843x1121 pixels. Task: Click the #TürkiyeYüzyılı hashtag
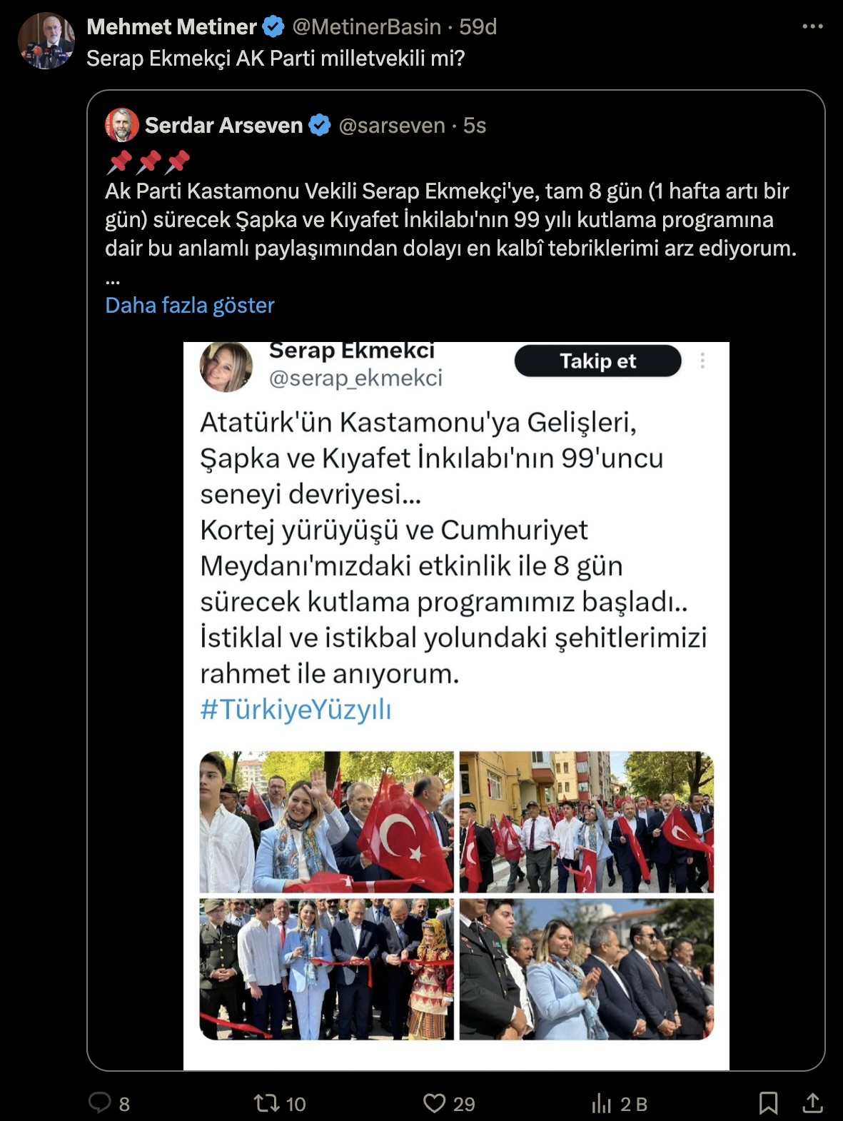pos(296,710)
